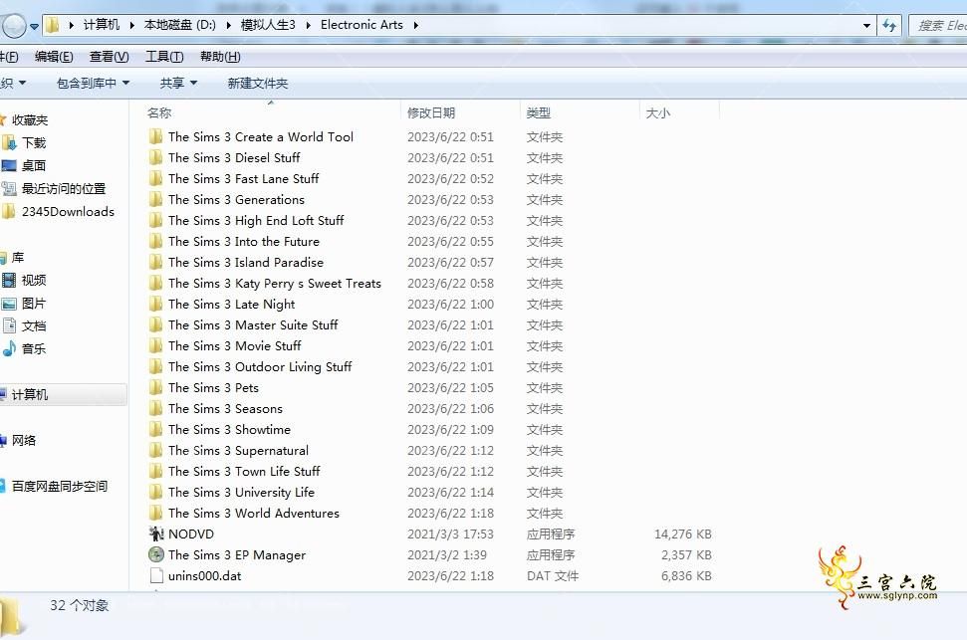
Task: Open the navigation history dropdown arrow
Action: click(35, 27)
